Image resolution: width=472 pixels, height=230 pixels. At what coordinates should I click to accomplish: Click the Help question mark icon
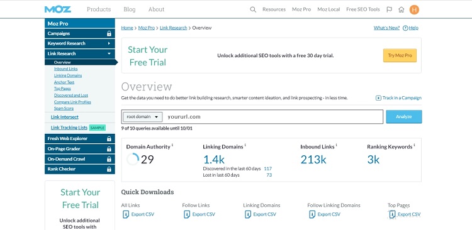coord(405,28)
